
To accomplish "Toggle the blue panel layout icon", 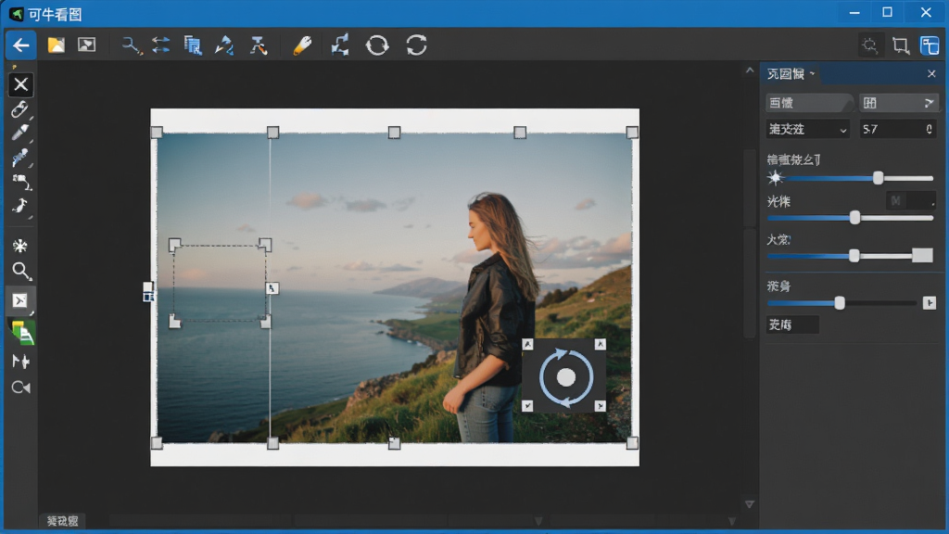I will point(930,45).
